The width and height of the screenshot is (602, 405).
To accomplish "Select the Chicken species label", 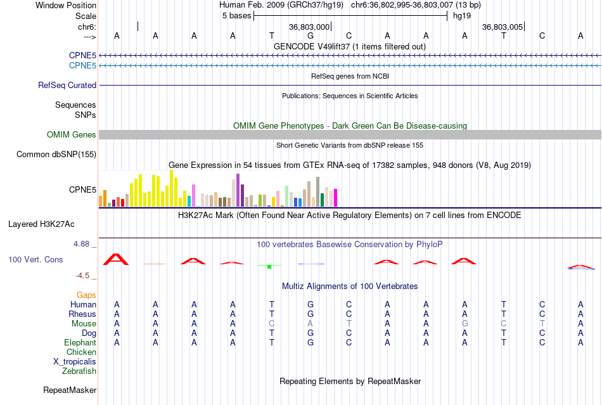I will tap(81, 352).
